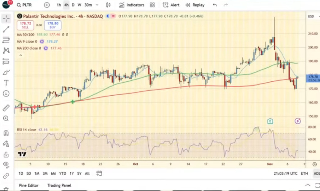320x191 pixels.
Task: Toggle lock all drawing tools
Action: coord(6,154)
